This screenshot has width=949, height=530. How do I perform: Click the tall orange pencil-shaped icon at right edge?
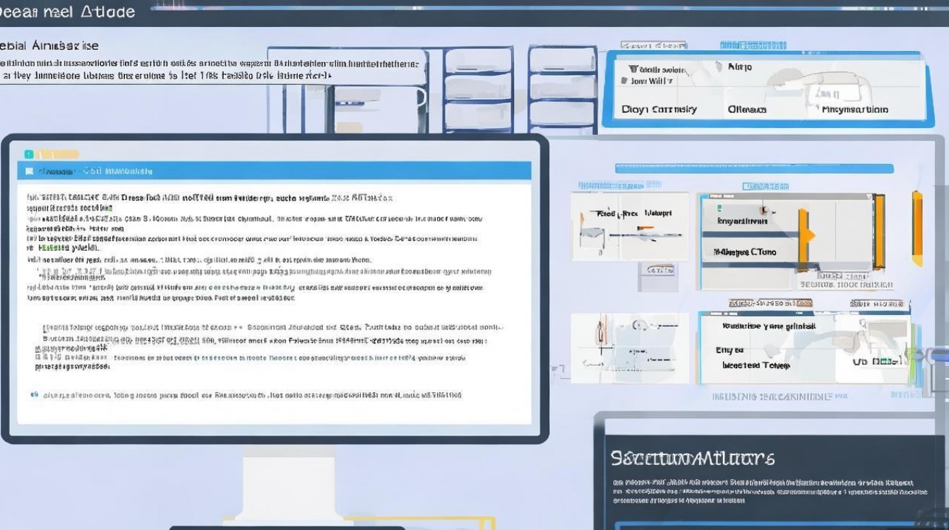[917, 228]
